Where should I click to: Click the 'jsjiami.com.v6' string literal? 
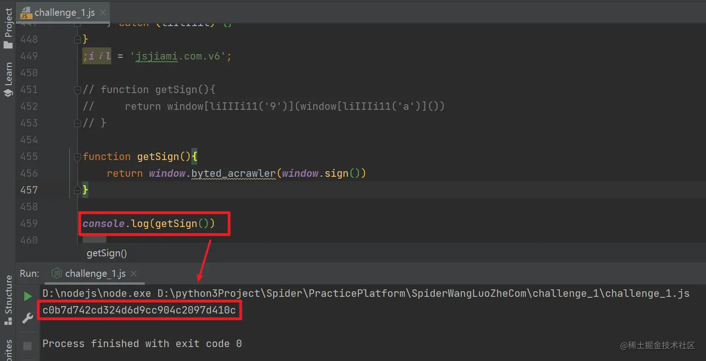[x=178, y=57]
